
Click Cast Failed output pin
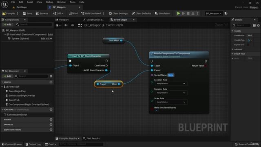pyautogui.click(x=107, y=66)
